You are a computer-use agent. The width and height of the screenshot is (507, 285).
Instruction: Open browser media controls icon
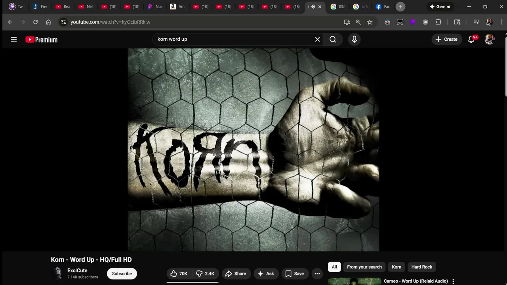[x=477, y=22]
